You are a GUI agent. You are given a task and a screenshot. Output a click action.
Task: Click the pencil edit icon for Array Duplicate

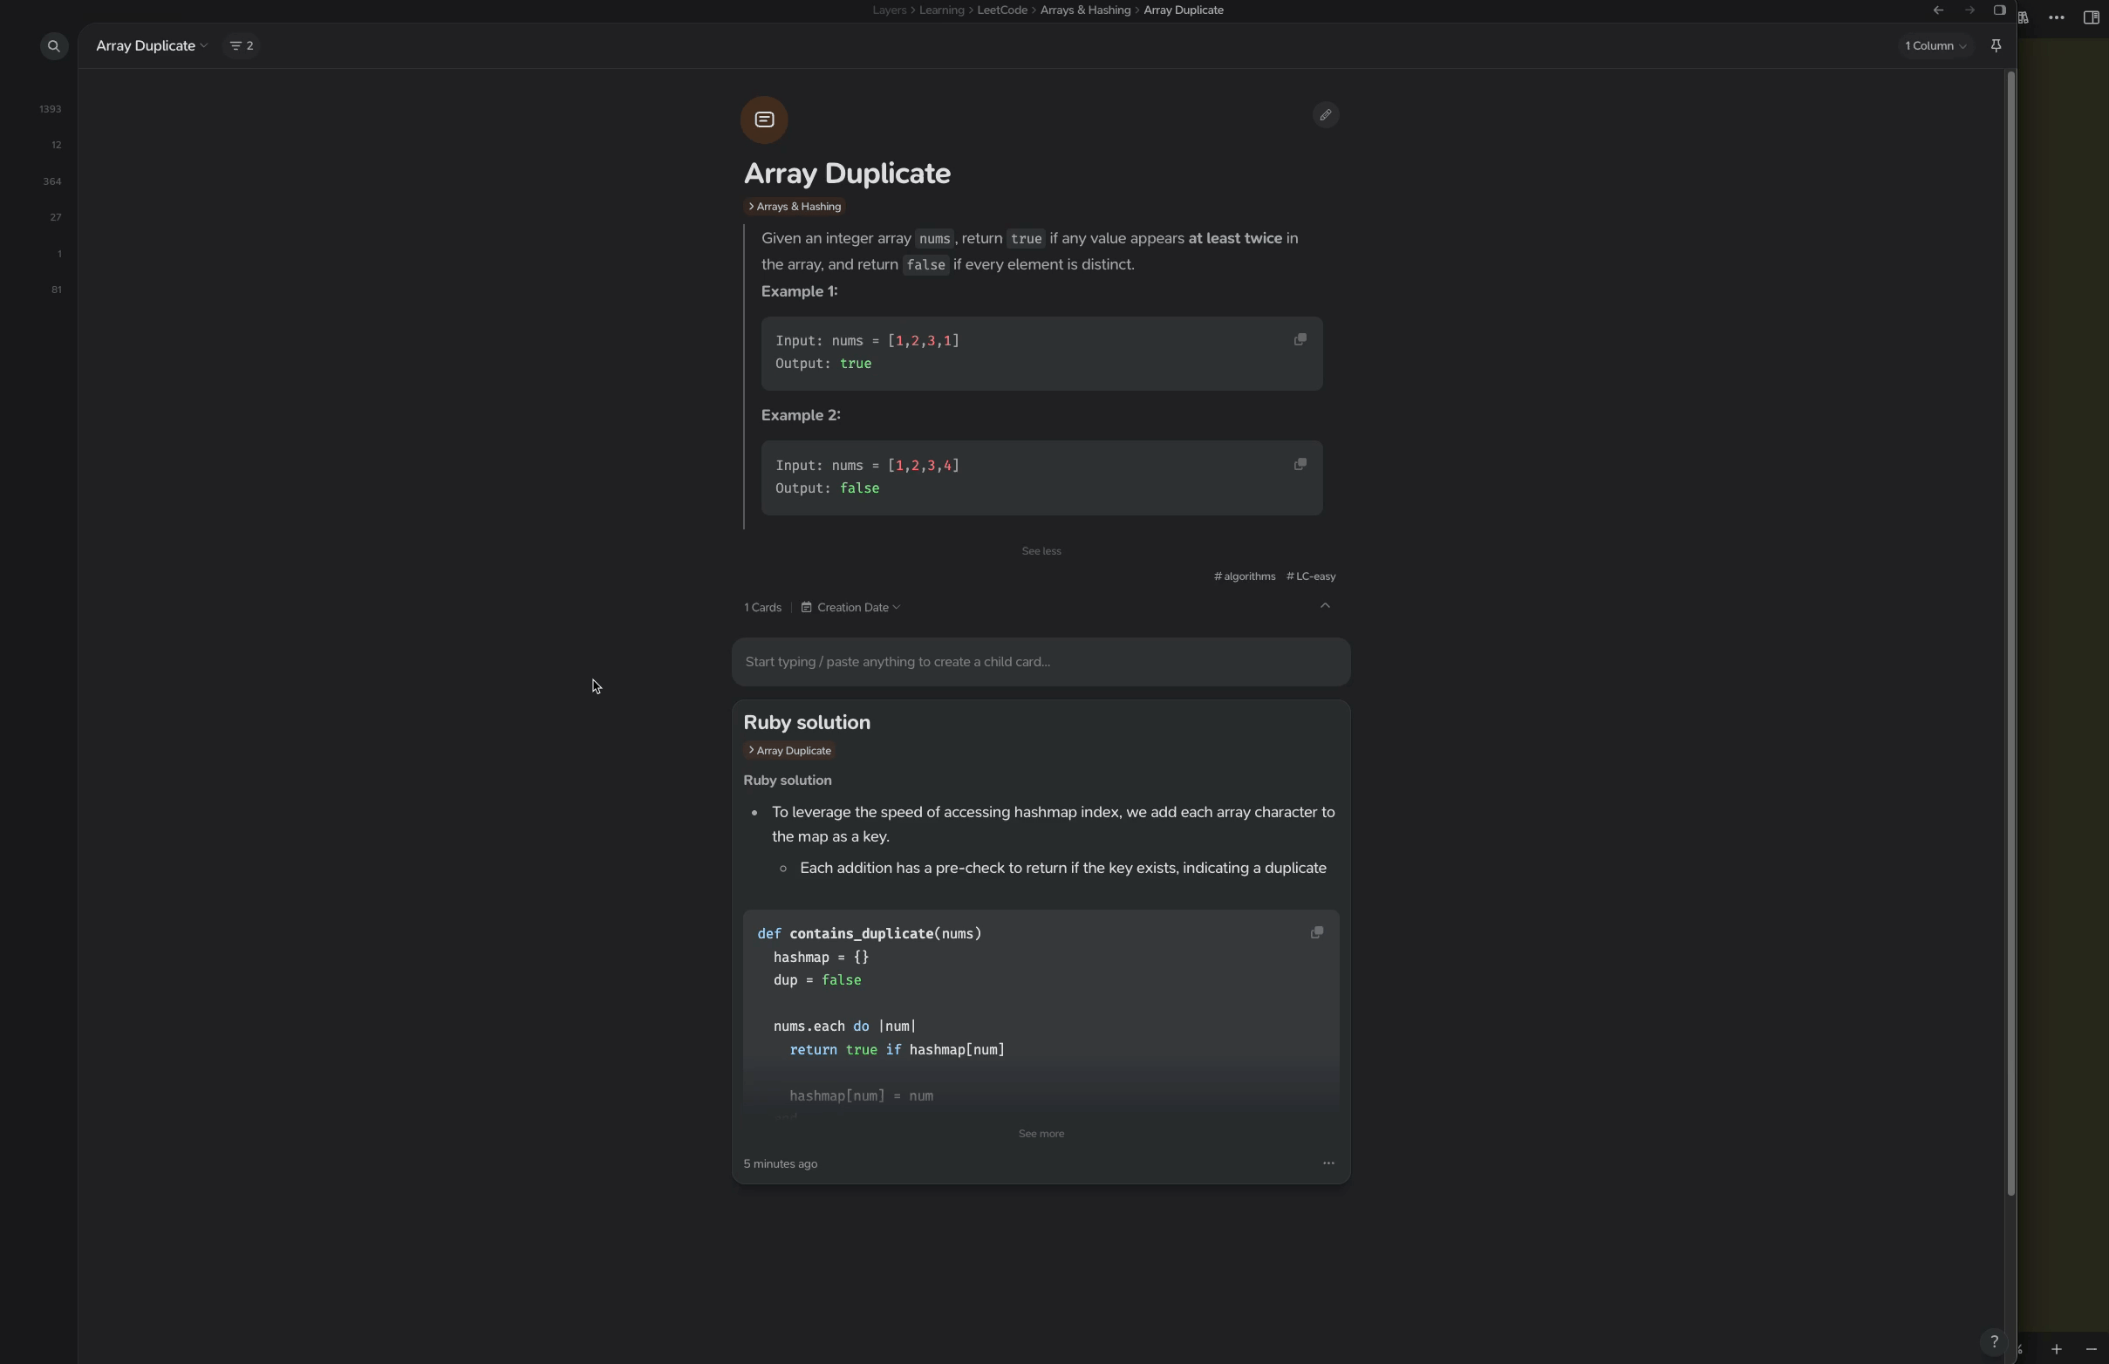coord(1325,115)
